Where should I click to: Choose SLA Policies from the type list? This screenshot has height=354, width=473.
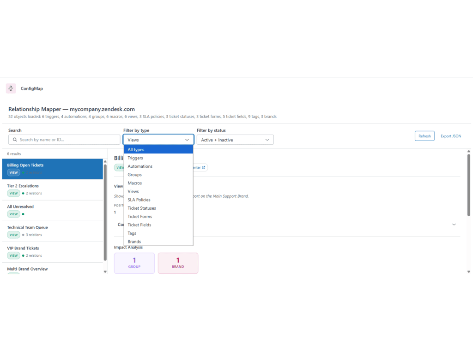click(x=158, y=200)
